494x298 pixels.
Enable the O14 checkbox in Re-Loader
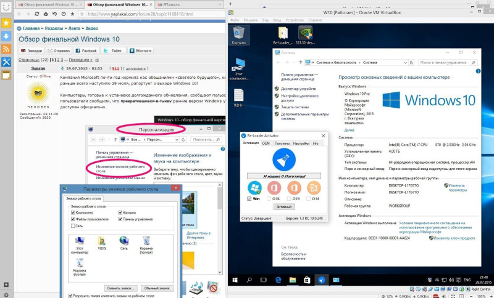click(x=308, y=198)
